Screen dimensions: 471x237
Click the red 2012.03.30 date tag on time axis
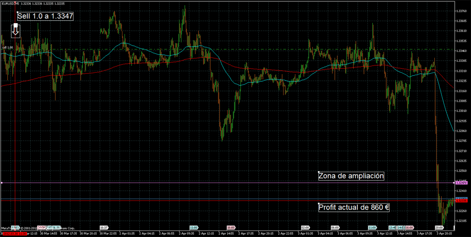(x=13, y=233)
